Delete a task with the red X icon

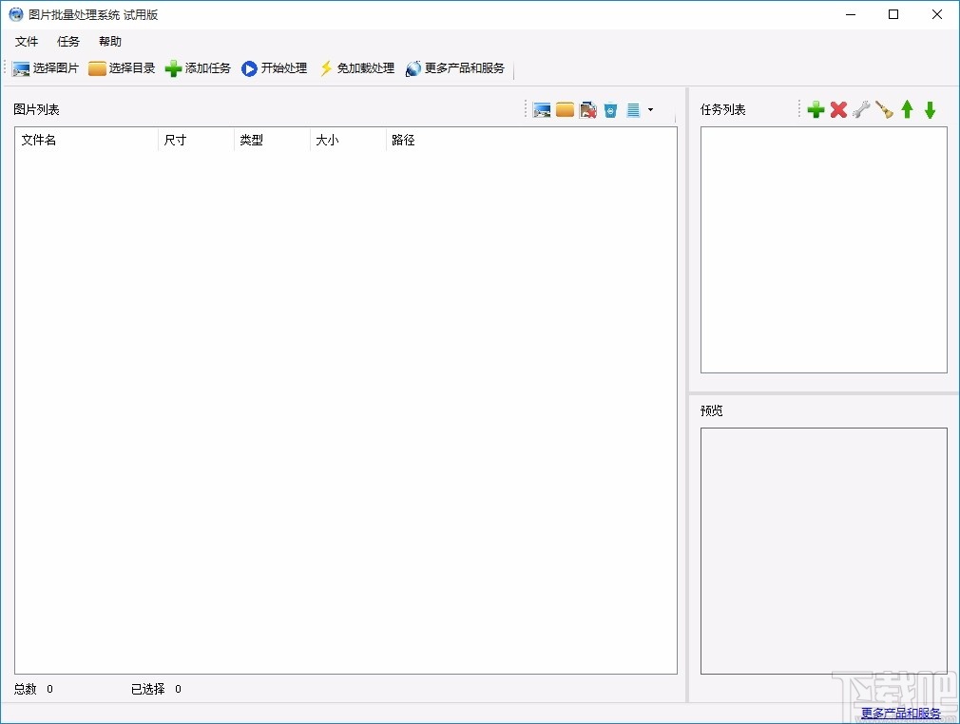838,109
